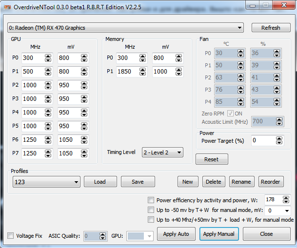Click the GPU P2 mV spinner arrows

84,85
